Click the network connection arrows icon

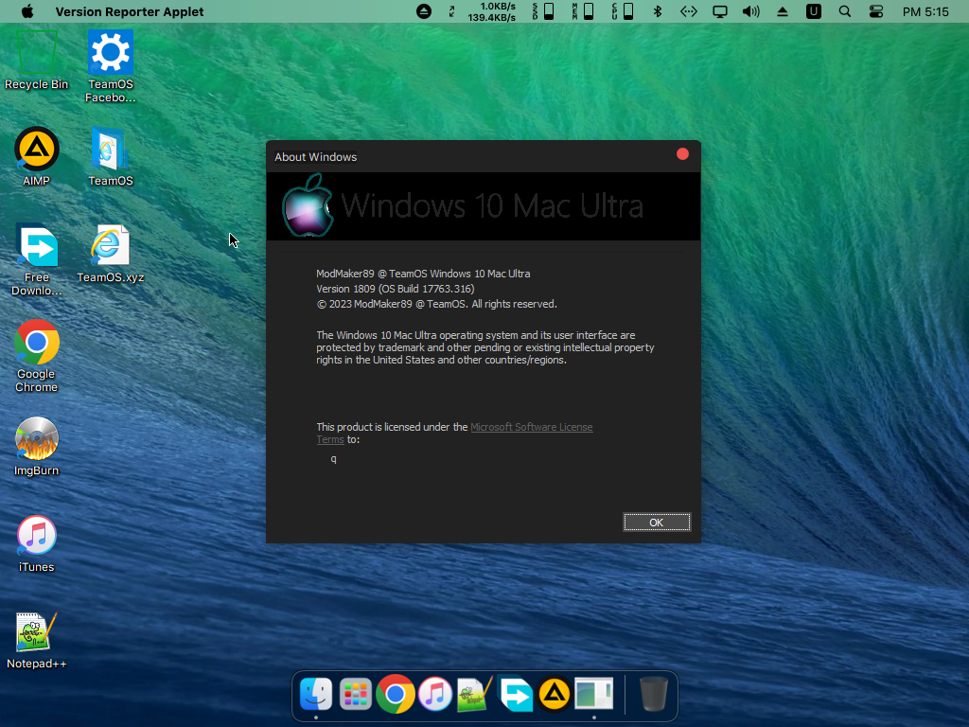(689, 11)
